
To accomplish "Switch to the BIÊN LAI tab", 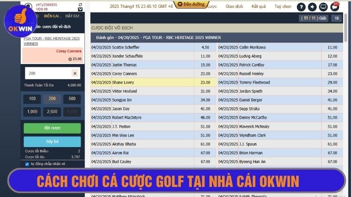I will click(52, 16).
